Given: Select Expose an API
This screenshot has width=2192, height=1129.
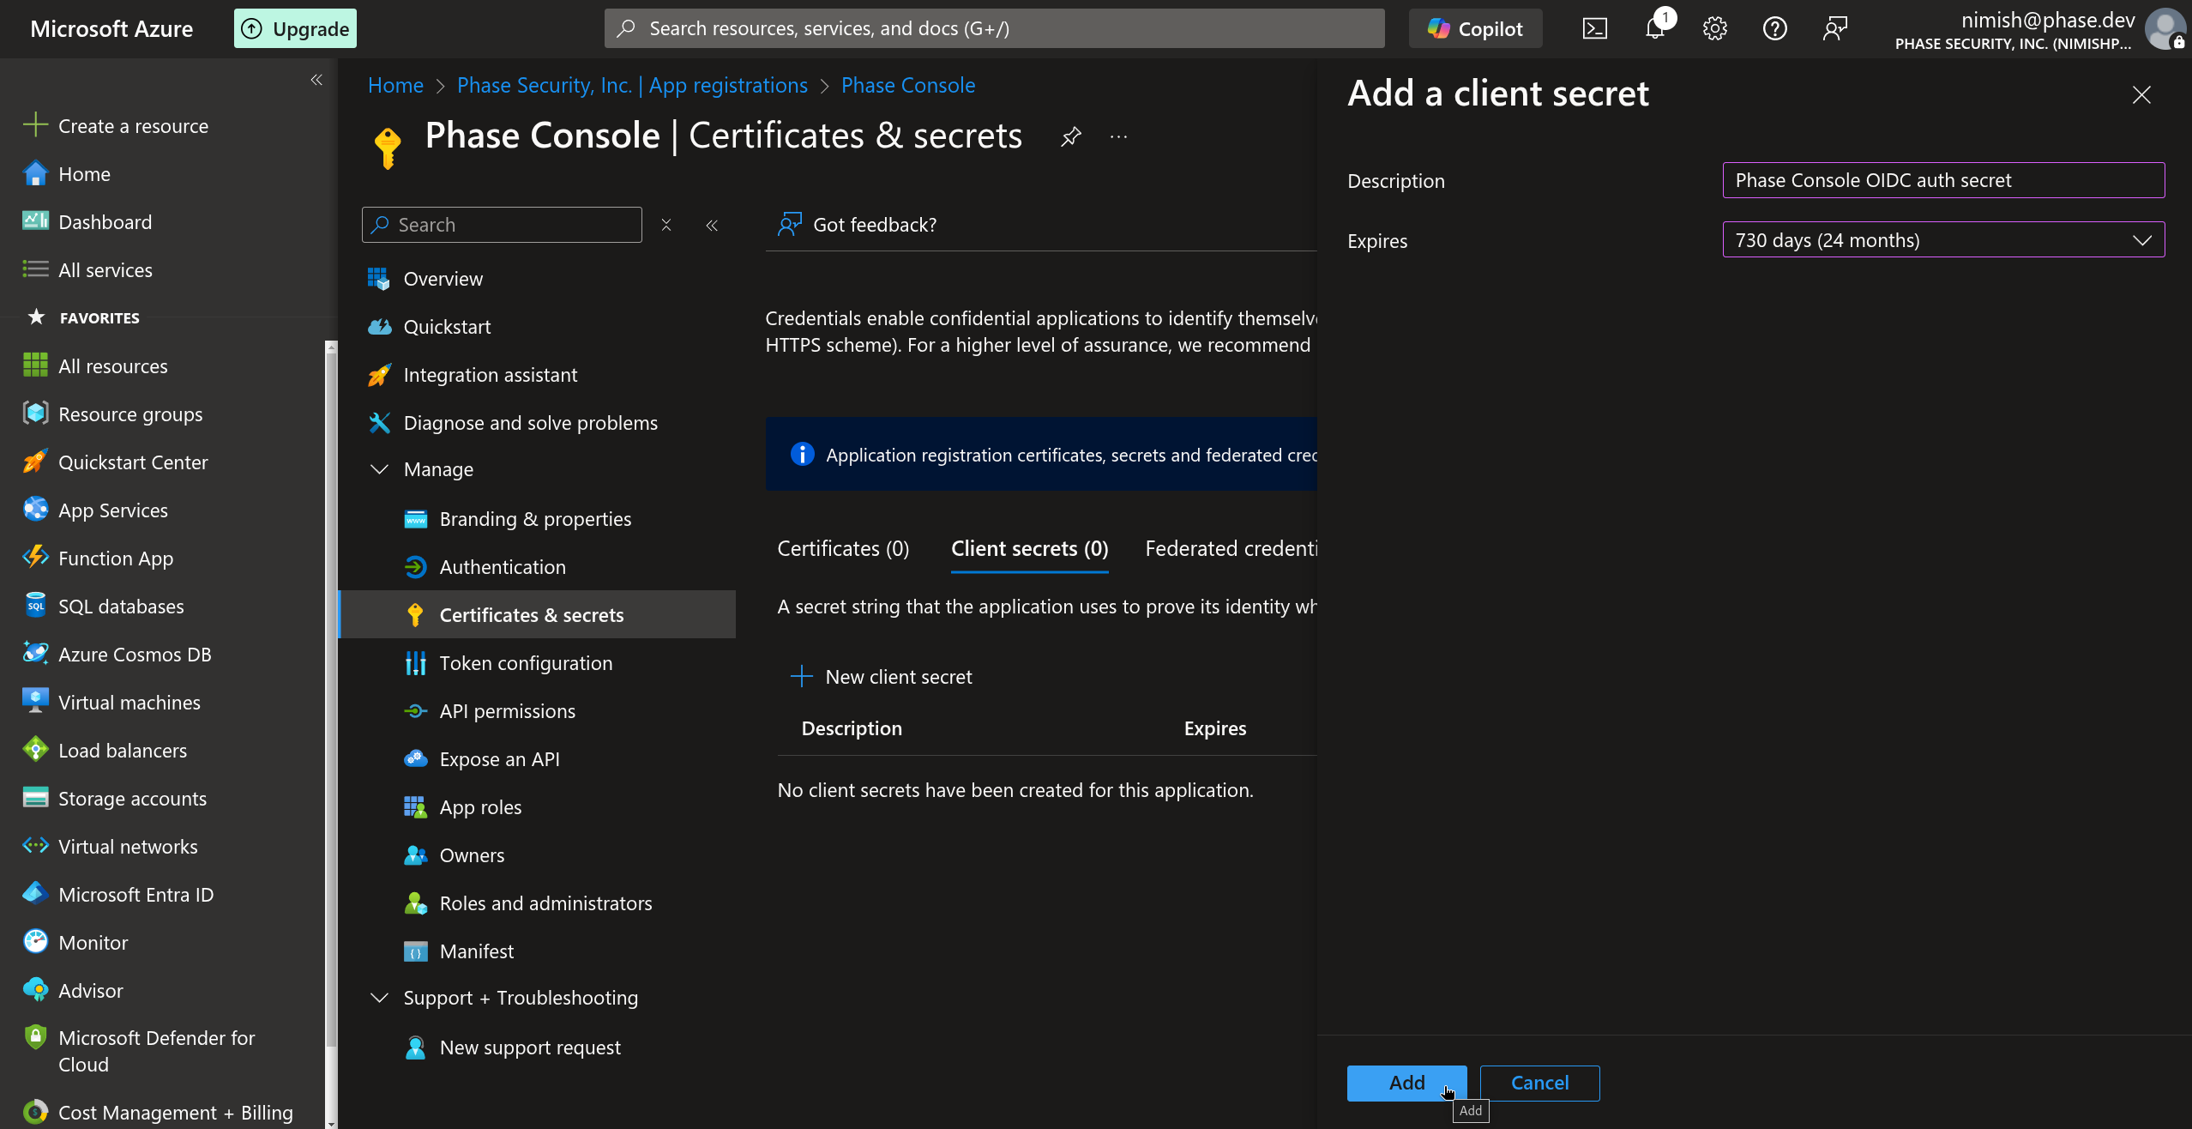Looking at the screenshot, I should coord(500,758).
